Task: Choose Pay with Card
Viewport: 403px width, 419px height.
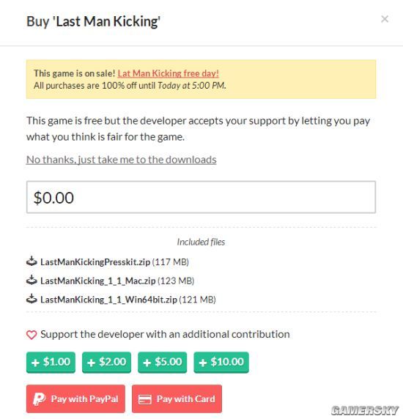Action: click(x=177, y=398)
